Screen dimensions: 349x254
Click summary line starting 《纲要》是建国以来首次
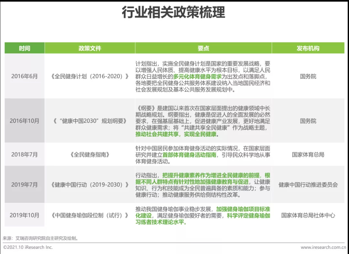pos(203,108)
